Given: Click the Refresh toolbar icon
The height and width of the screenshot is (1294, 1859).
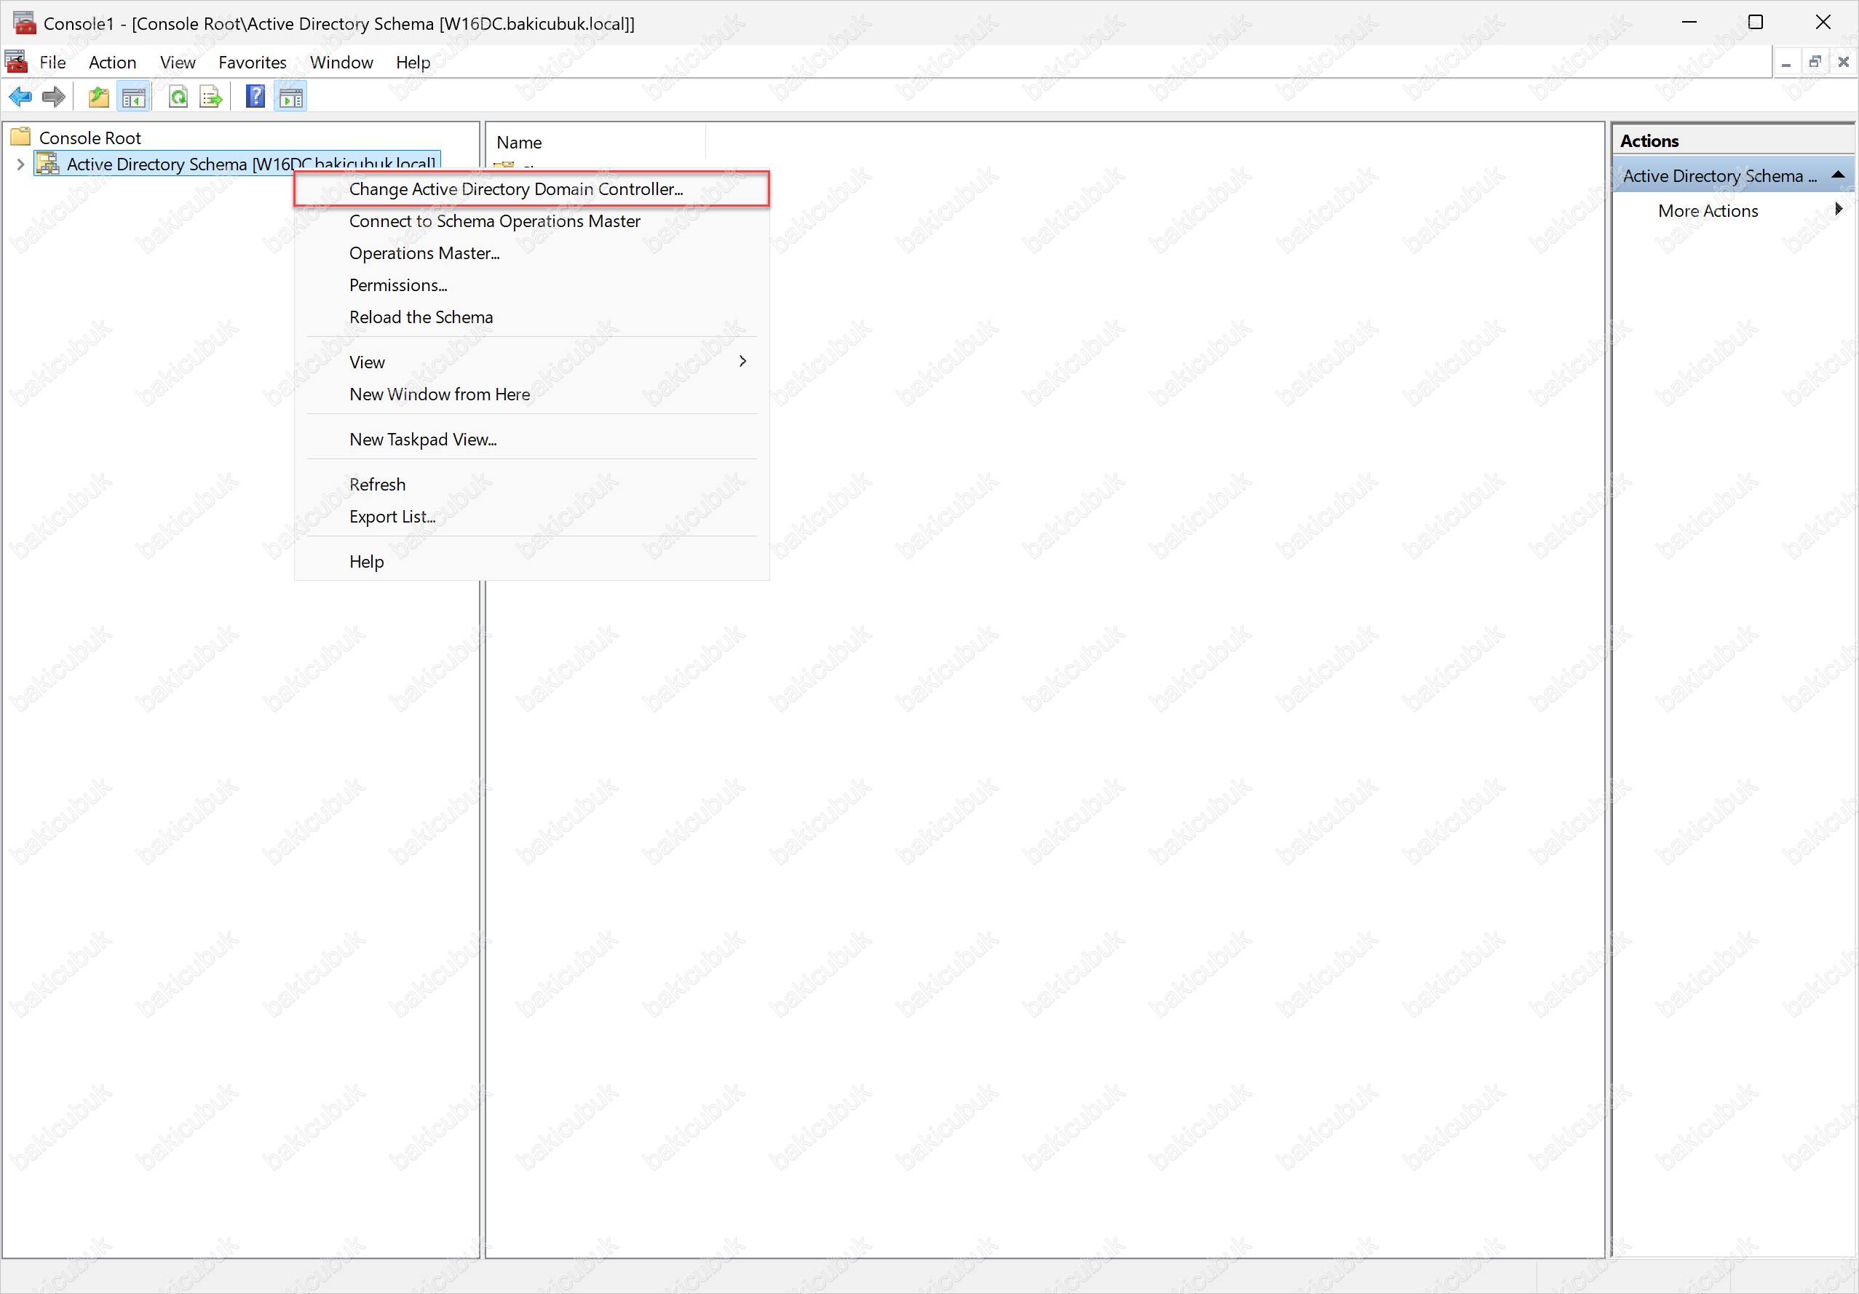Looking at the screenshot, I should click(178, 98).
